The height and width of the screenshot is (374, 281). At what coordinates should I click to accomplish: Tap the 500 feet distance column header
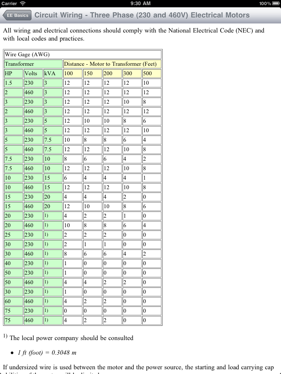pos(151,73)
